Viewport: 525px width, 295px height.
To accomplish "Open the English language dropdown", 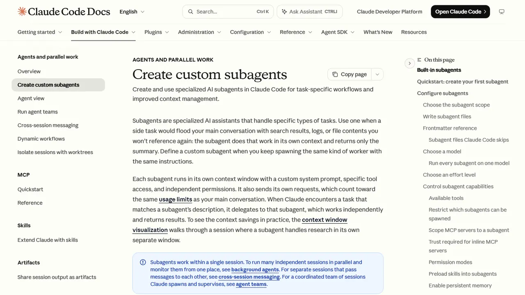I will 132,11.
